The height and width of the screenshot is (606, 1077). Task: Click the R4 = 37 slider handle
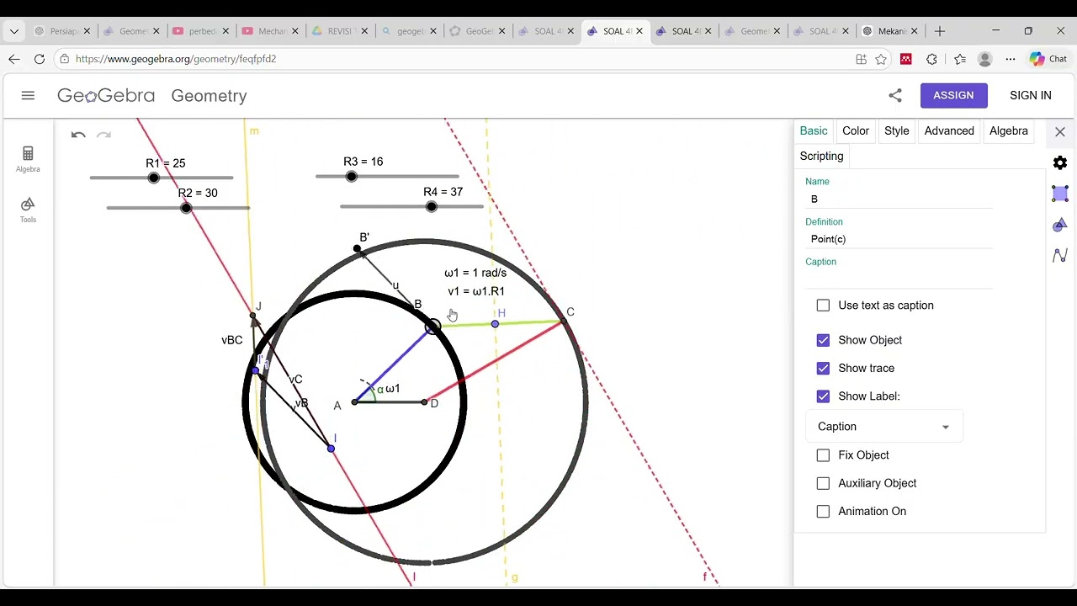[432, 206]
